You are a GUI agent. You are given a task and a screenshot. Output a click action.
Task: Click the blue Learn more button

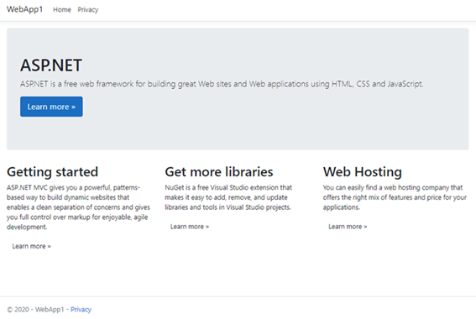coord(51,107)
